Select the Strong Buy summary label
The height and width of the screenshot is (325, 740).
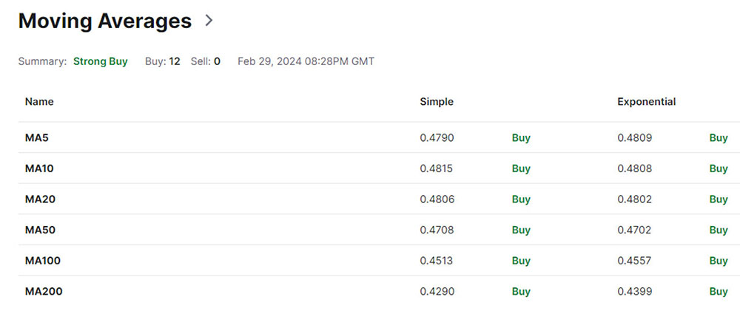pyautogui.click(x=100, y=62)
